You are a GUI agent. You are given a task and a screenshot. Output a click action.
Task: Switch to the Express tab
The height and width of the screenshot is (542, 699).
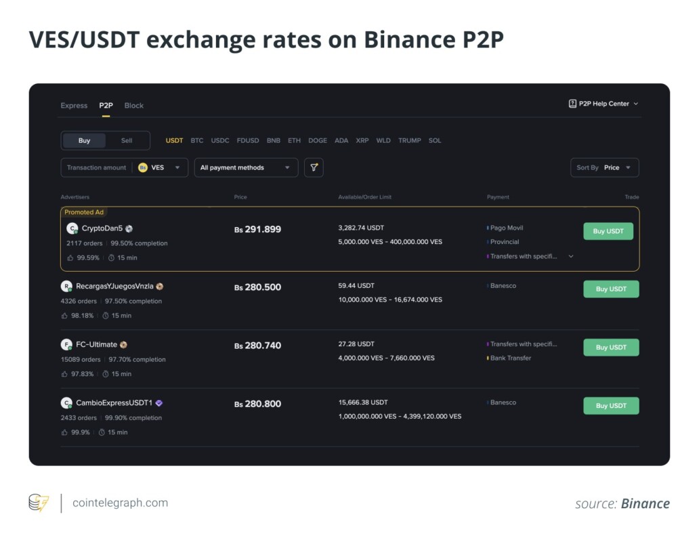click(x=73, y=106)
